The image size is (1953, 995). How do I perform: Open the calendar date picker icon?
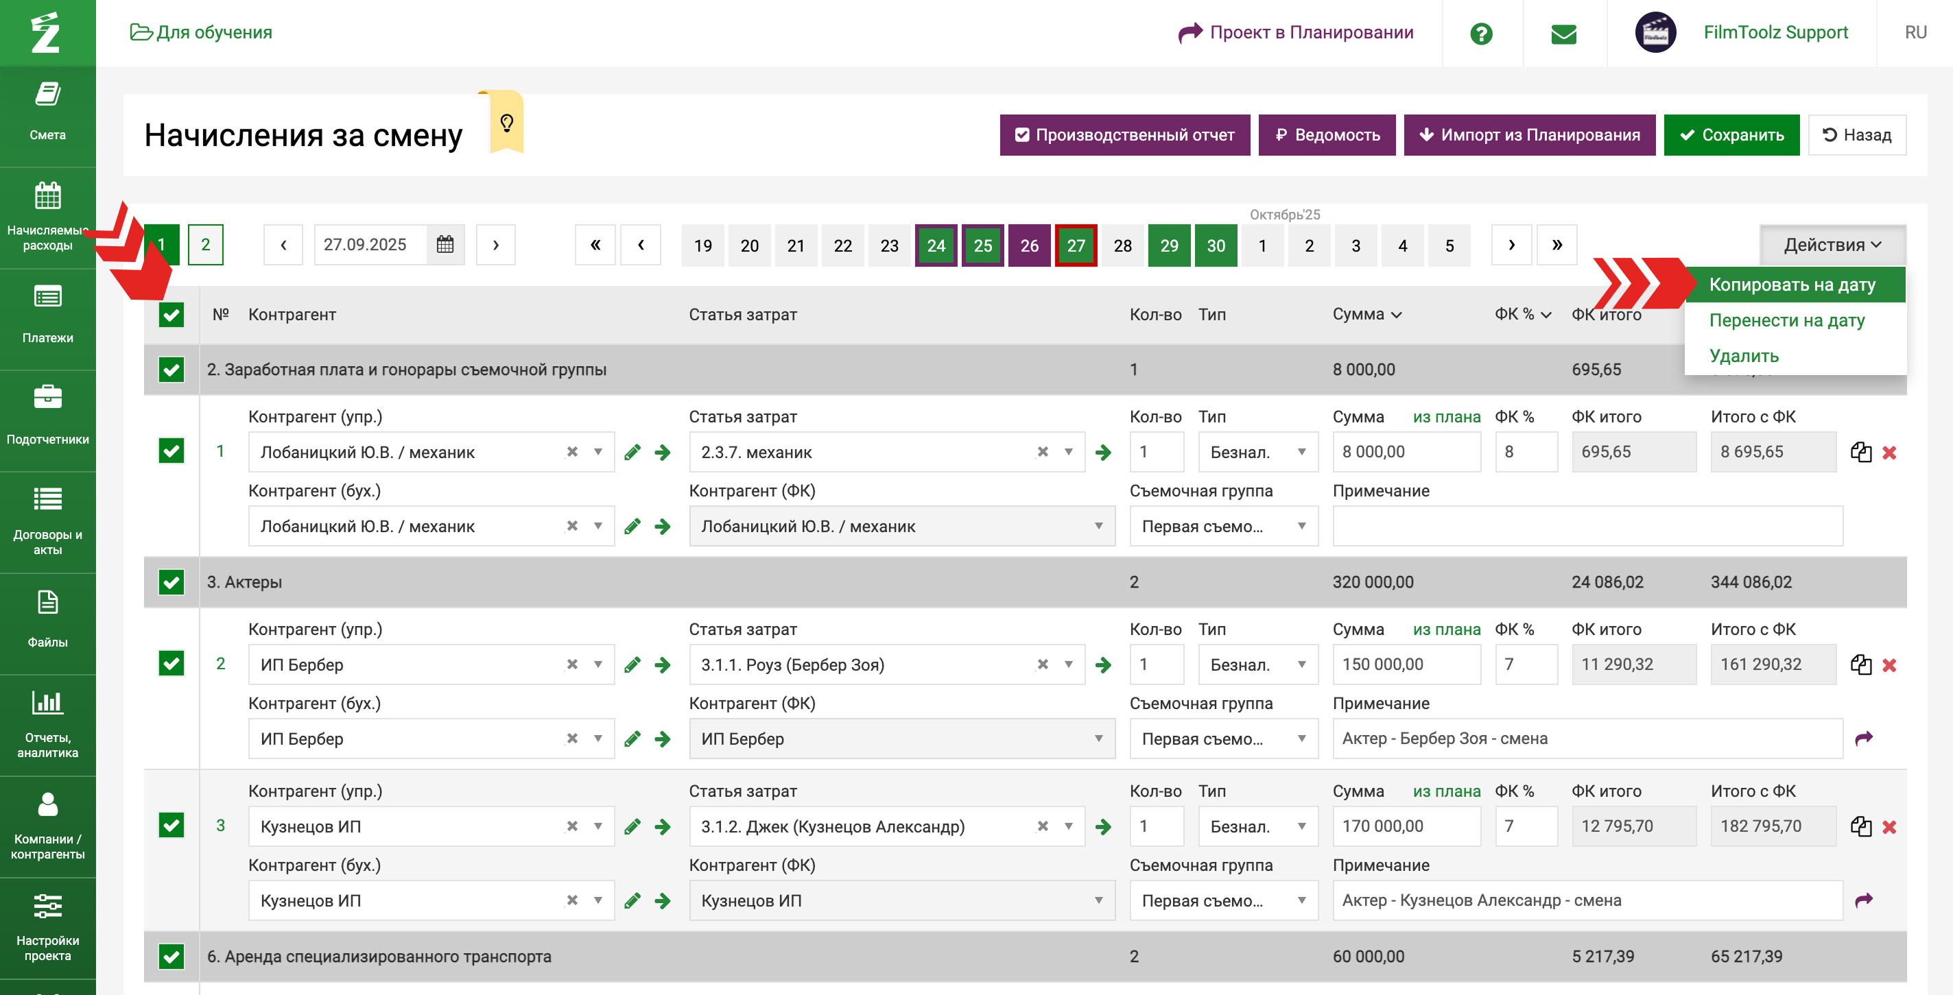[x=445, y=245]
